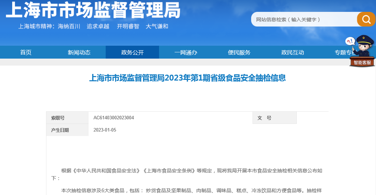Screen dimensions: 376x195
Task: Click the 上海城市精神 slogan text
Action: pyautogui.click(x=93, y=27)
